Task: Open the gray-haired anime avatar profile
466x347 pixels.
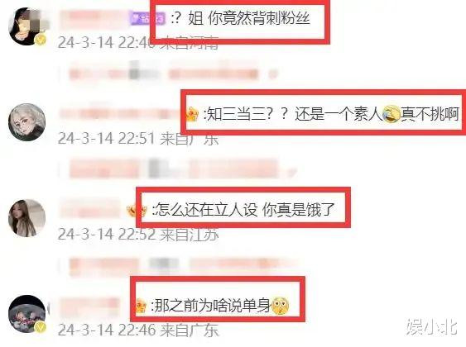Action: tap(26, 122)
